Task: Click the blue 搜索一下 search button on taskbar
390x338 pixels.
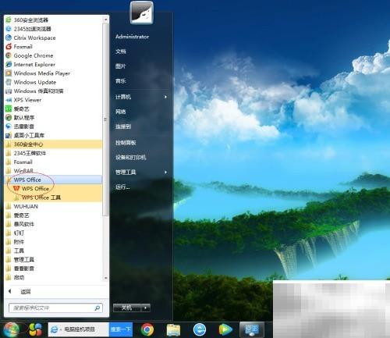Action: [x=121, y=329]
